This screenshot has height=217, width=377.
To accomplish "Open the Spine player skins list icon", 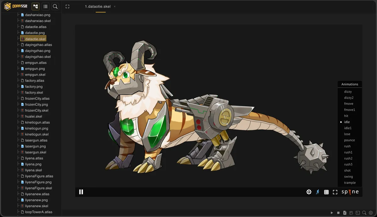I will pyautogui.click(x=326, y=192).
